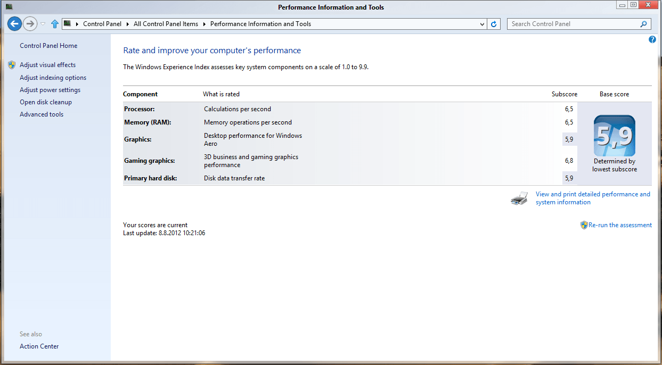The height and width of the screenshot is (365, 662).
Task: Select Performance Information and Tools breadcrumb
Action: point(260,24)
